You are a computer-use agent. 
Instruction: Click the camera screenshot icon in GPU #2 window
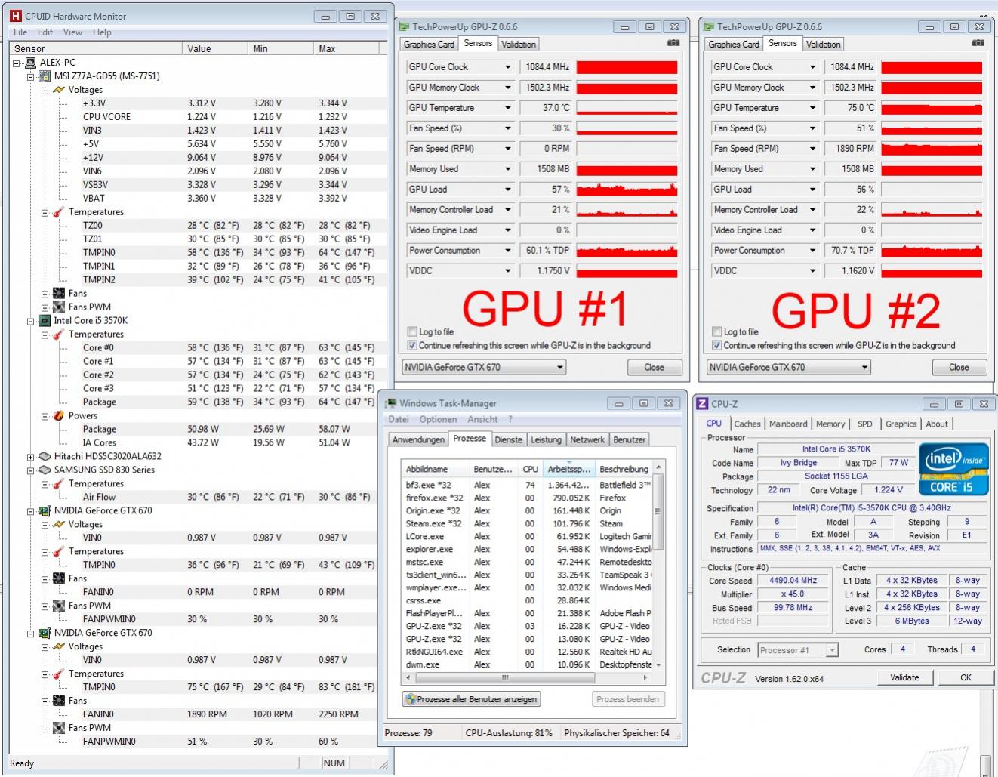(978, 44)
